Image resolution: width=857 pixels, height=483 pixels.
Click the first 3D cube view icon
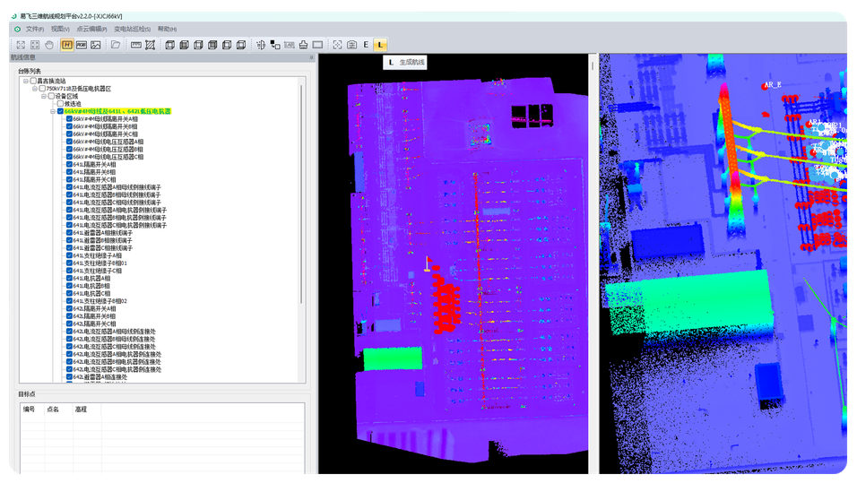(169, 45)
